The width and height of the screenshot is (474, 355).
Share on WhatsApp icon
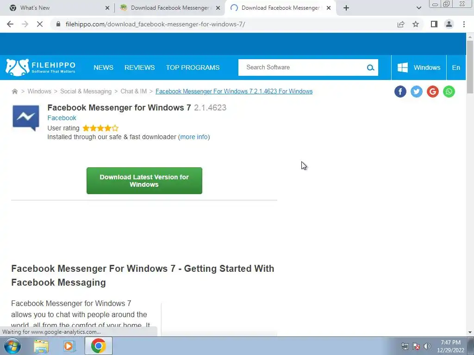449,92
